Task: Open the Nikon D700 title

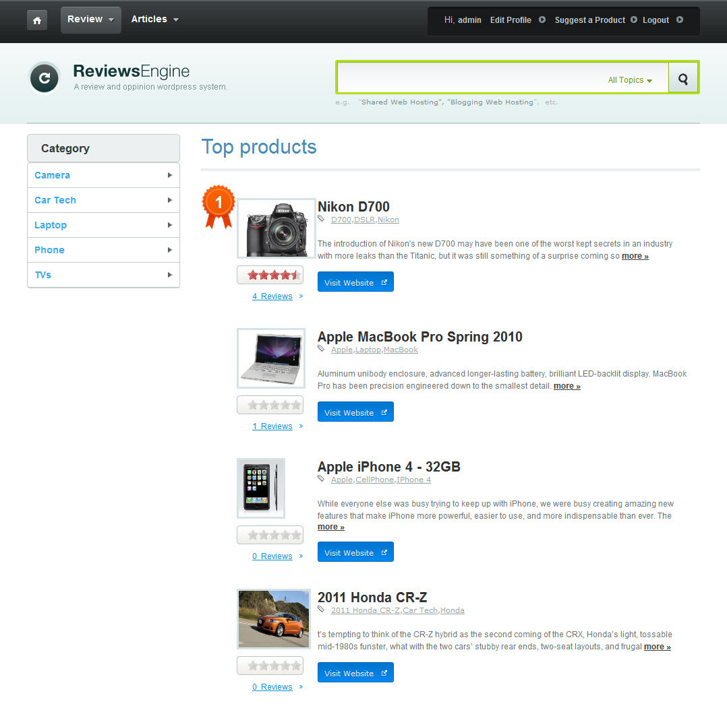Action: coord(353,207)
